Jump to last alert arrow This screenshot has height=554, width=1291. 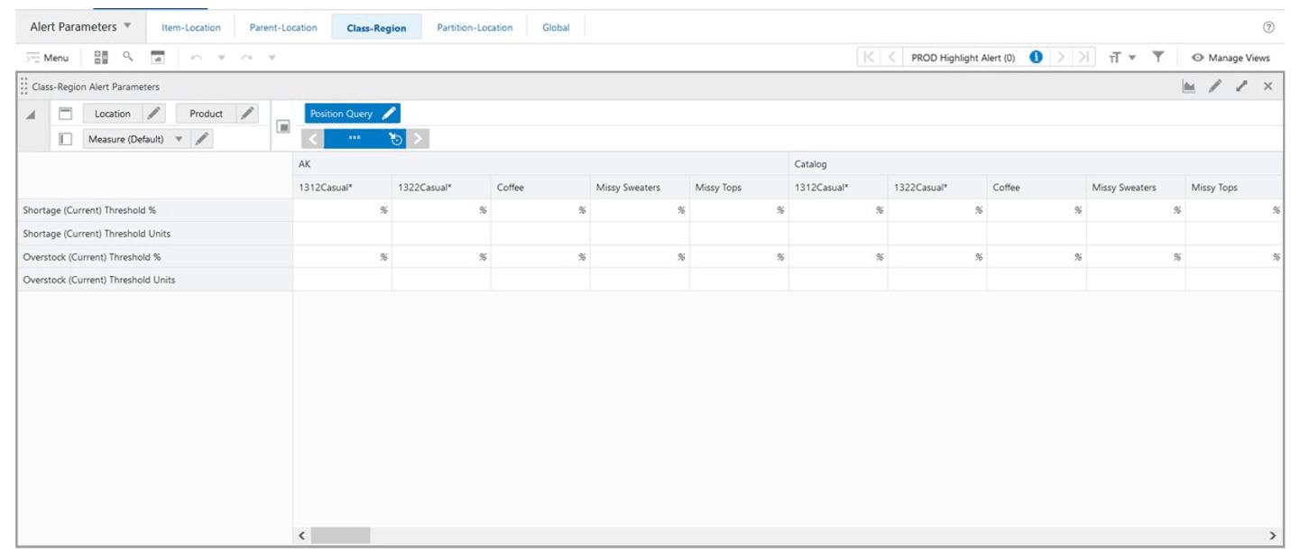point(1084,57)
